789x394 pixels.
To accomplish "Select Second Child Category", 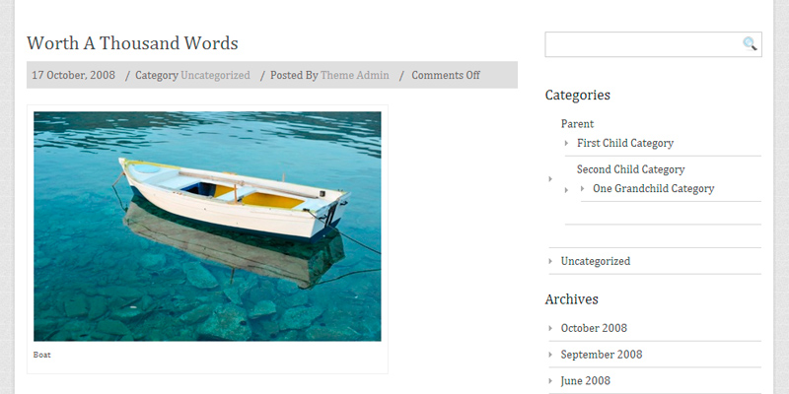I will tap(630, 169).
